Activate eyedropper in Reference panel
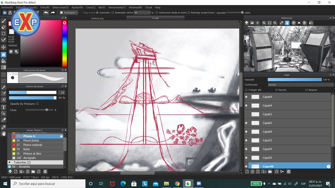 click(x=281, y=23)
